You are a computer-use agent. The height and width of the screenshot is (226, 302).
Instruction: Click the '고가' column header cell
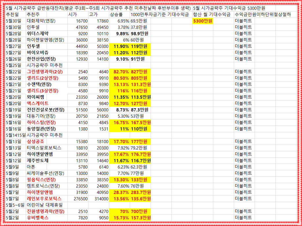pos(99,14)
